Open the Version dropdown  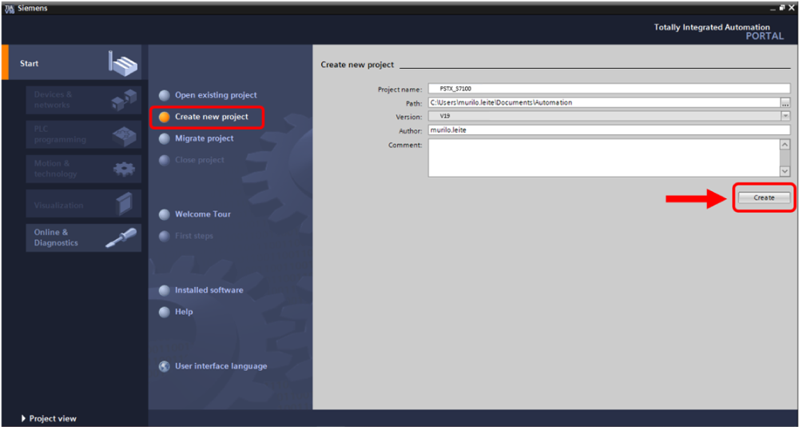[x=785, y=116]
